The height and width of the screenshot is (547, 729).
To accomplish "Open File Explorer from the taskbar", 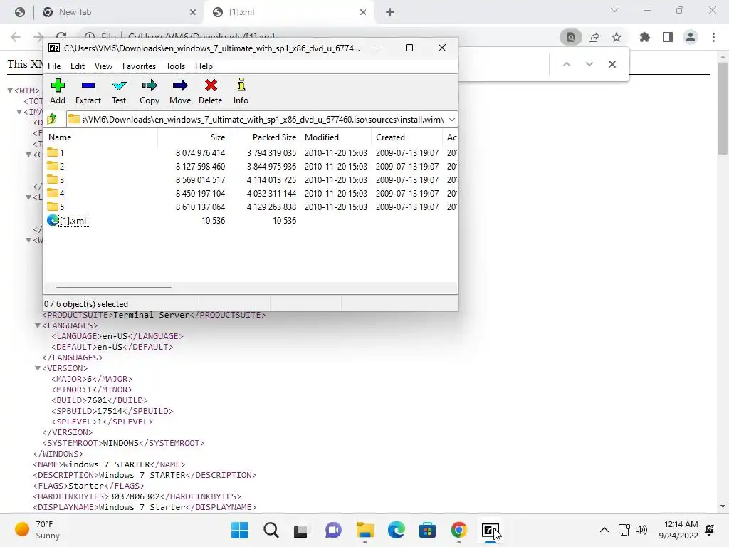I will tap(365, 530).
